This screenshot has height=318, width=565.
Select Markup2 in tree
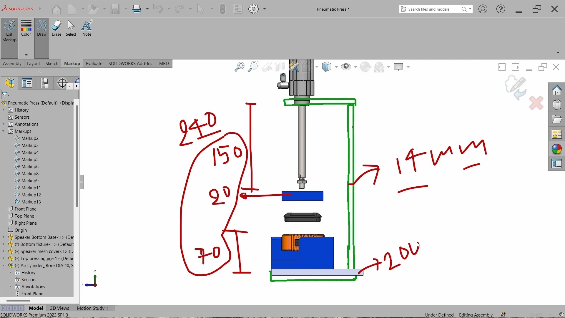click(x=30, y=138)
